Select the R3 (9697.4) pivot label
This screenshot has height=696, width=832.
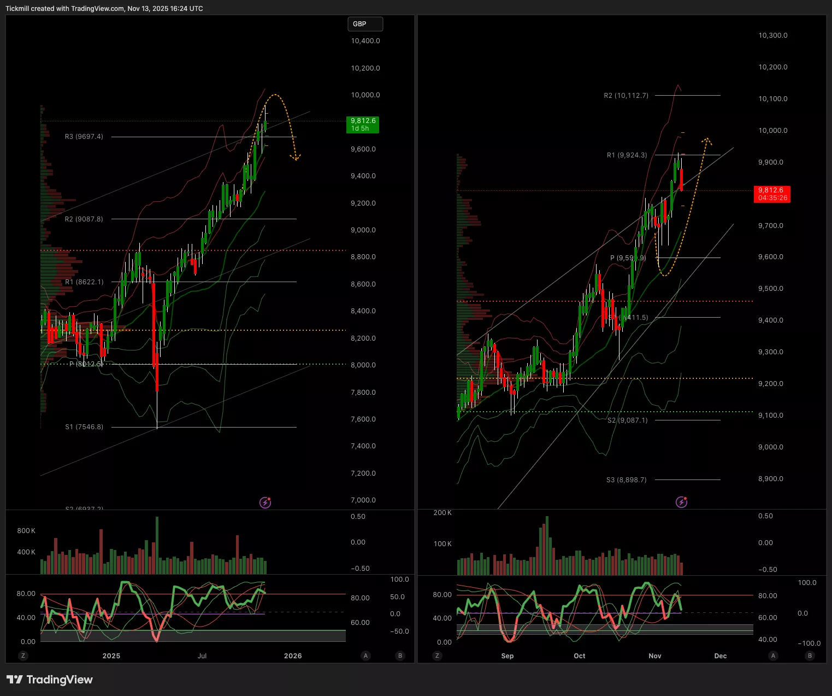(x=84, y=137)
